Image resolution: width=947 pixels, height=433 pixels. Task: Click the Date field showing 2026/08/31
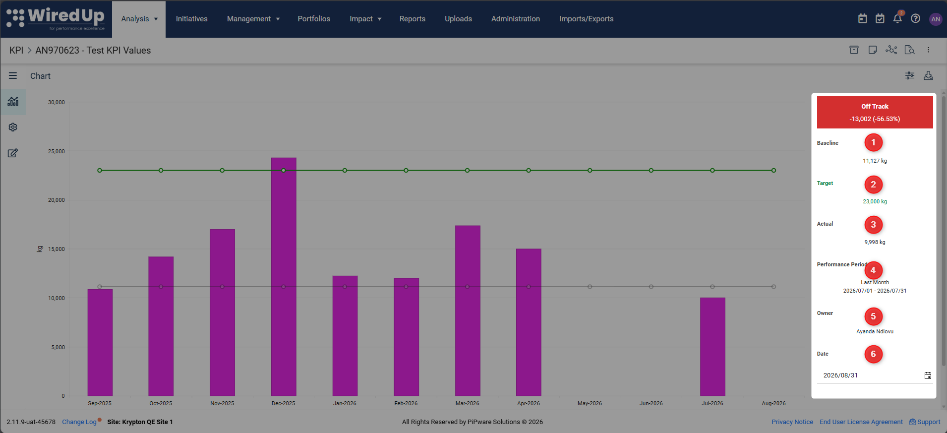click(x=875, y=375)
